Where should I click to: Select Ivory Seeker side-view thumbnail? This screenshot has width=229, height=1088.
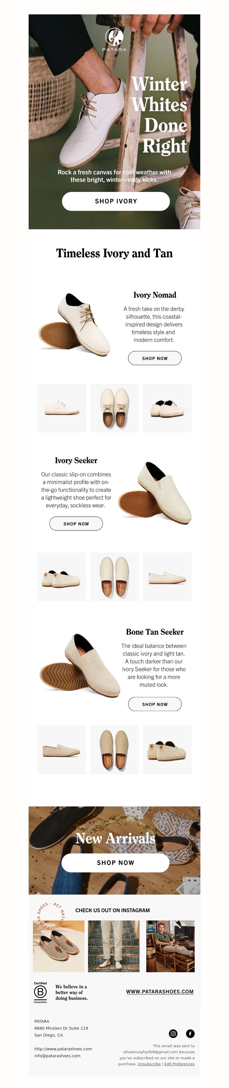coord(167,577)
